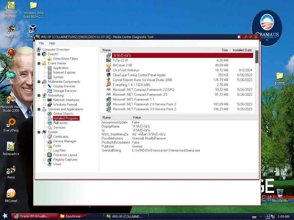Click details pane Name column header

(x=115, y=117)
